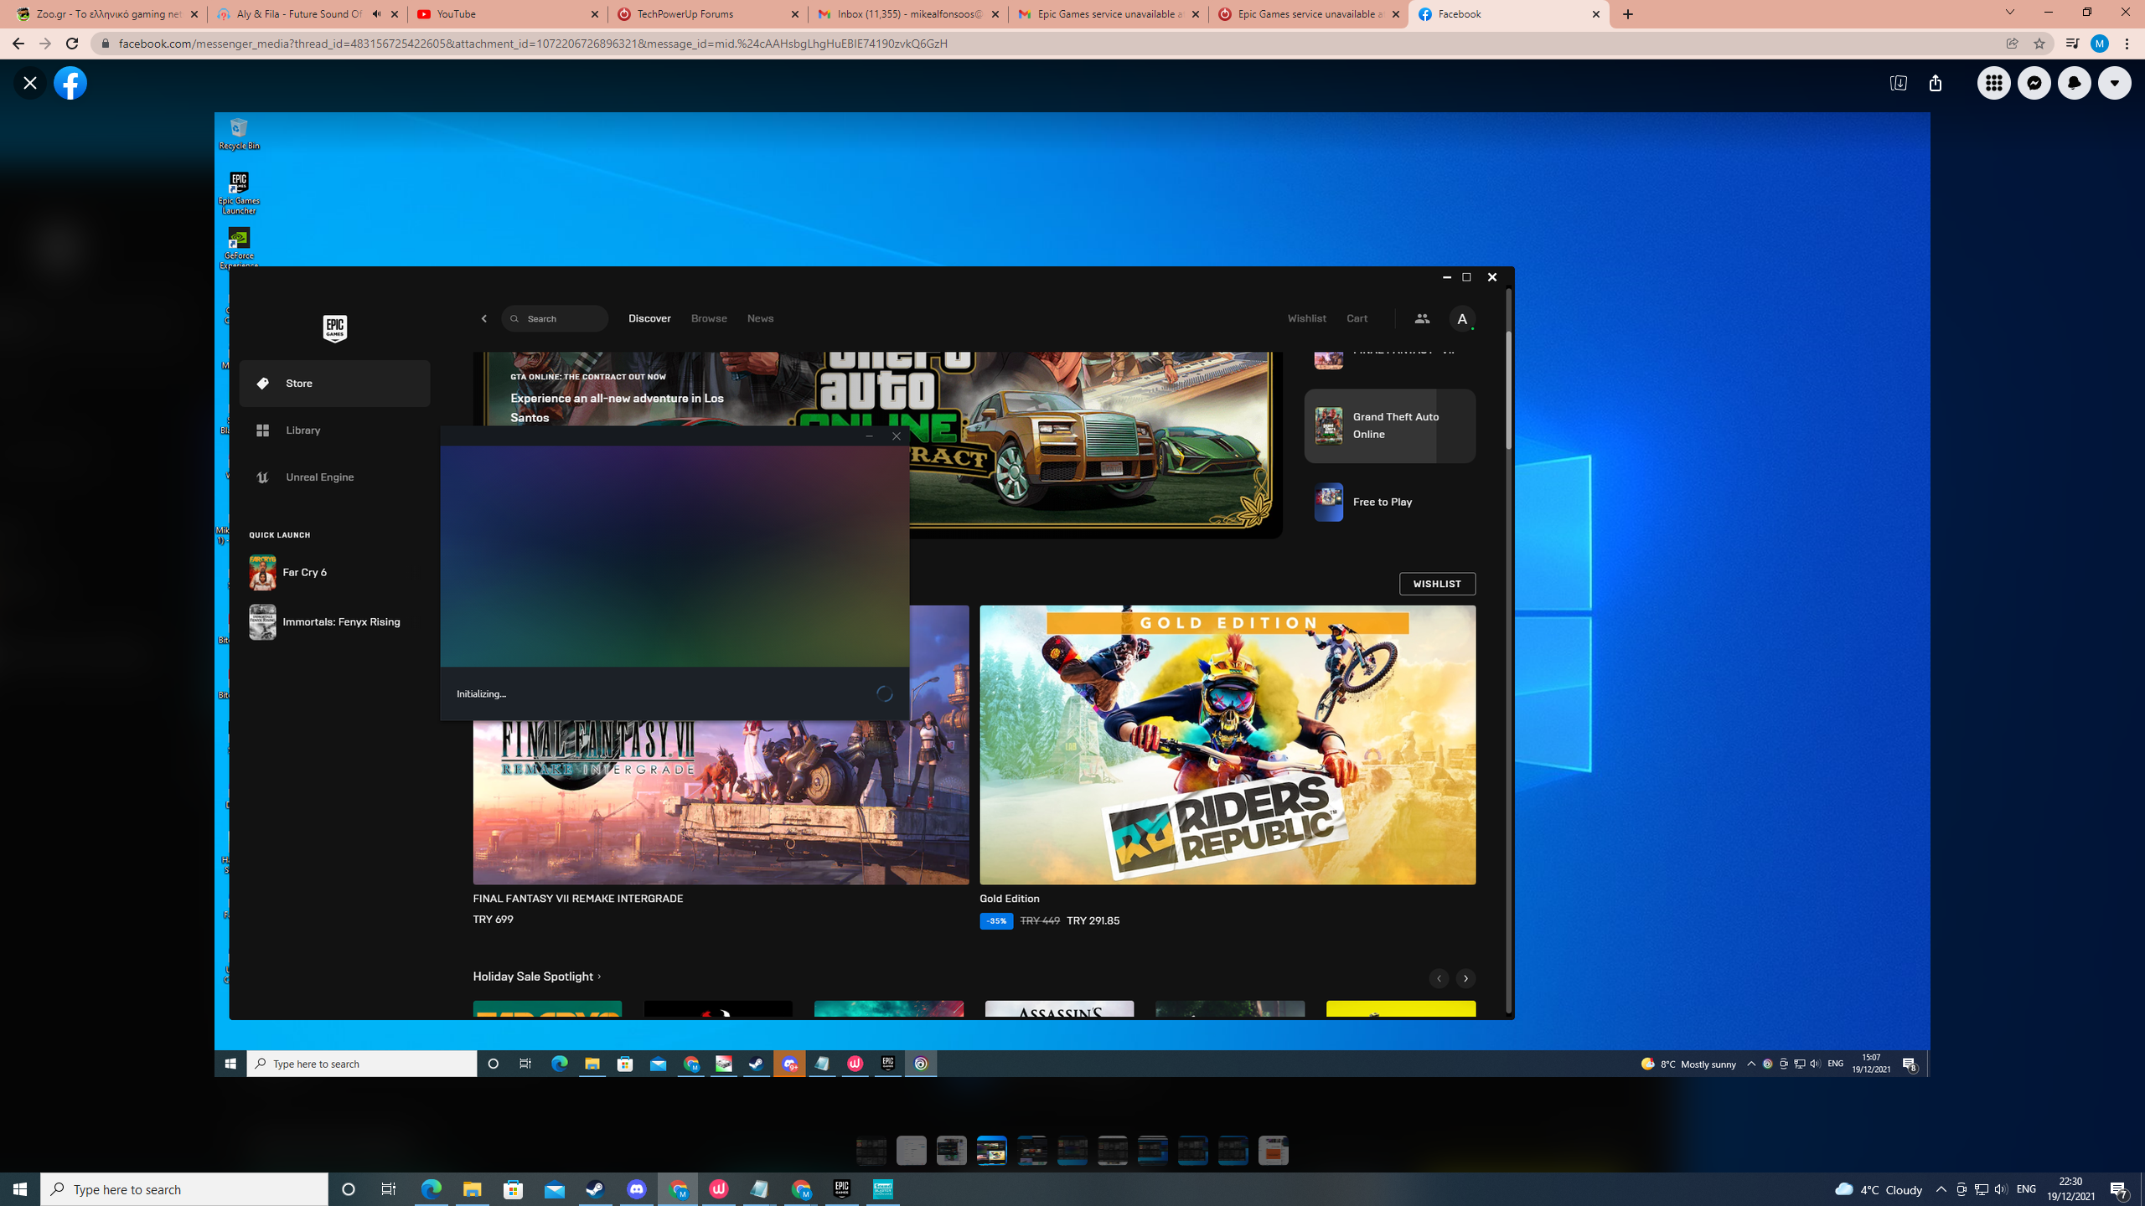This screenshot has height=1206, width=2145.
Task: Open the Windows Start menu on the outer taskbar
Action: [20, 1189]
